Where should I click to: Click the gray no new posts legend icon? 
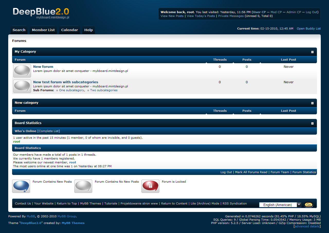click(x=83, y=186)
